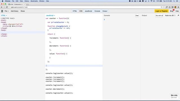
Task: Open the Bookmarks menu
Action: coord(34,1)
